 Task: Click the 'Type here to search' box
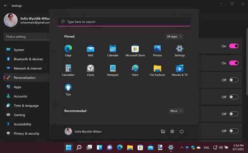point(124,22)
